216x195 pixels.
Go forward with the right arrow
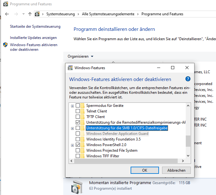click(16, 14)
